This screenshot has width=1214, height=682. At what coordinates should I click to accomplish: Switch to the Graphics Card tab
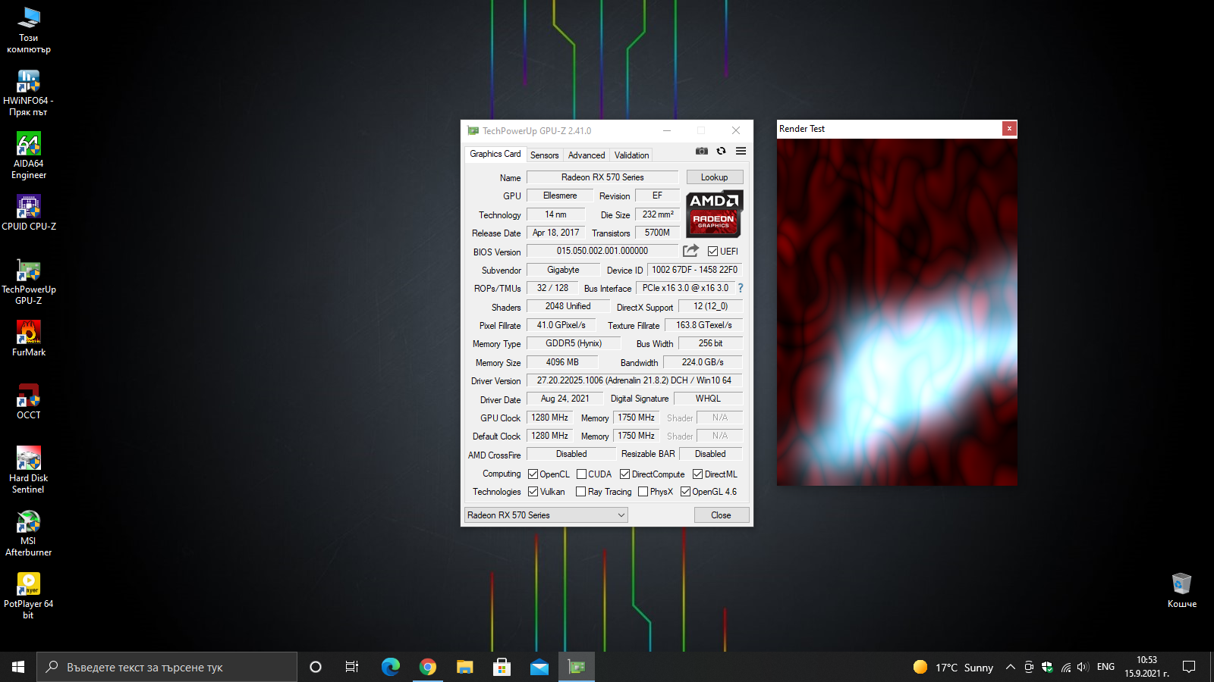tap(495, 154)
